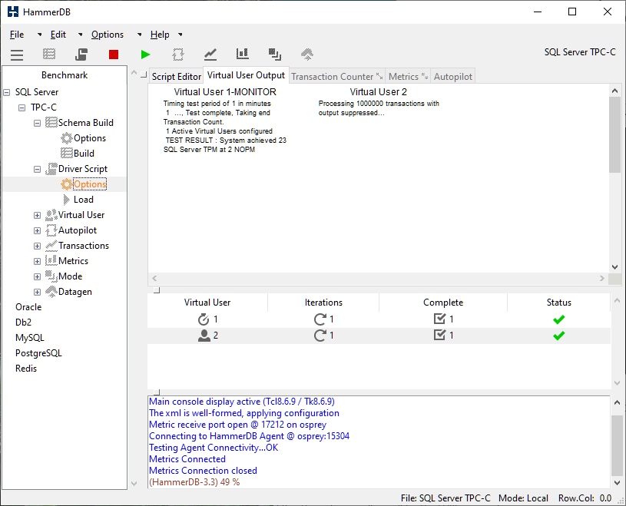Screen dimensions: 626x506
Task: Click the green status checkmark for Virtual User 2
Action: point(559,336)
